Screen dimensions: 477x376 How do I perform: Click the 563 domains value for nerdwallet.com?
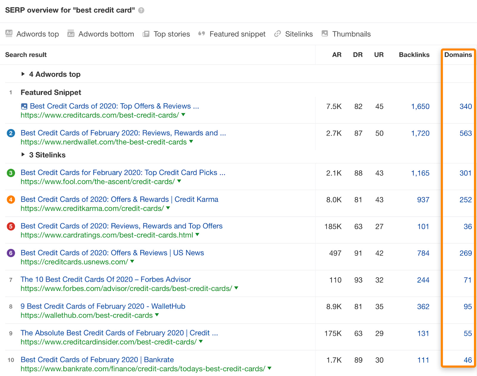[466, 133]
